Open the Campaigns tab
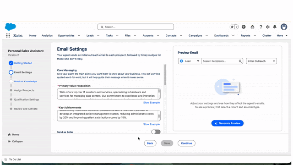The width and height of the screenshot is (293, 165). [195, 36]
